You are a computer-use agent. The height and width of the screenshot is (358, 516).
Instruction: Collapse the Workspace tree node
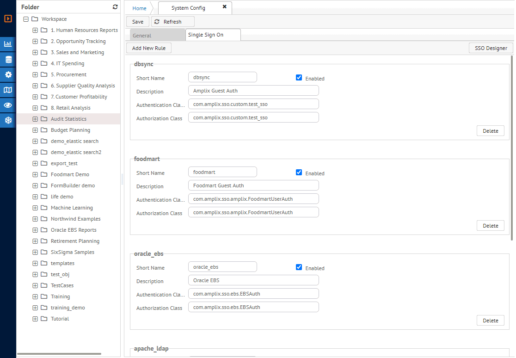26,19
